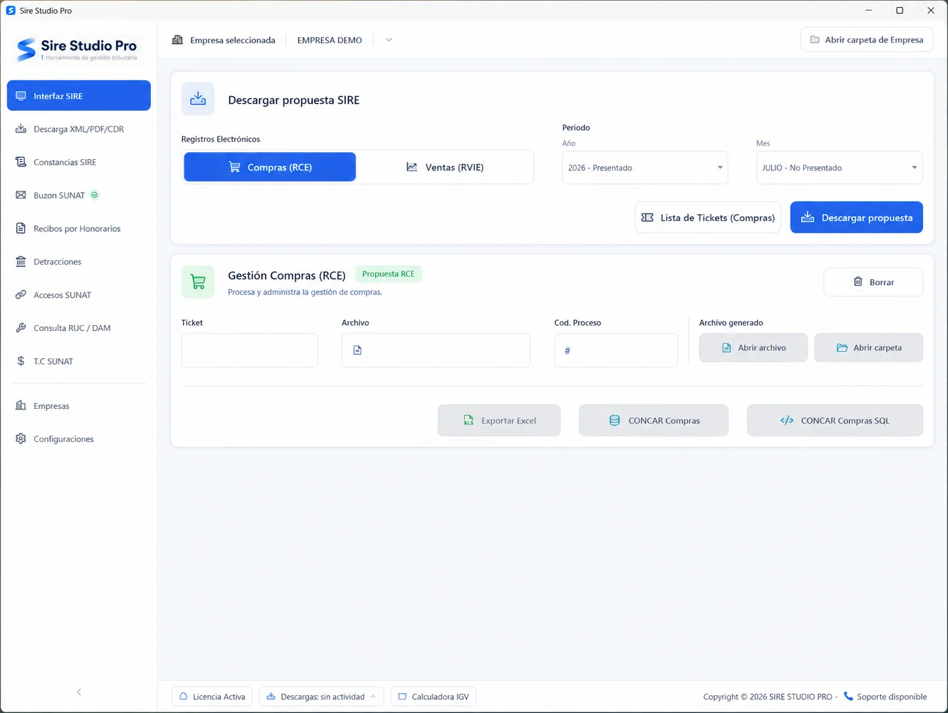
Task: Click Abrir carpeta de Empresa button
Action: 867,40
